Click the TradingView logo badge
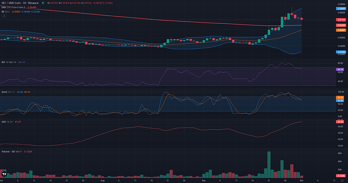 tap(4, 174)
